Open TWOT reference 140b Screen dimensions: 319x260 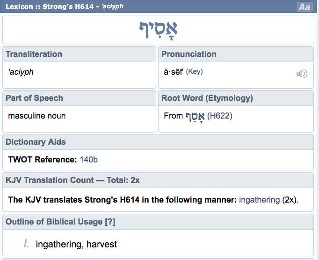point(89,160)
